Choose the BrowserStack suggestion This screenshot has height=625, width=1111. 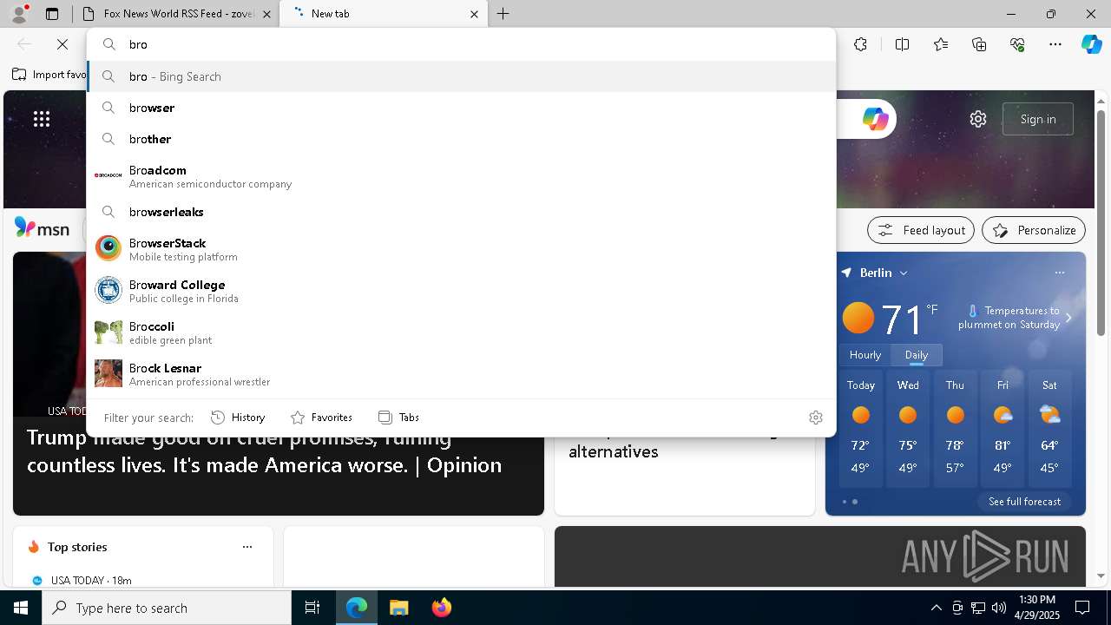(462, 249)
